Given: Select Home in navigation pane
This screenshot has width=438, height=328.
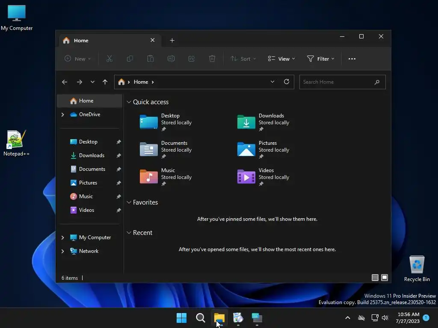Looking at the screenshot, I should 90,101.
